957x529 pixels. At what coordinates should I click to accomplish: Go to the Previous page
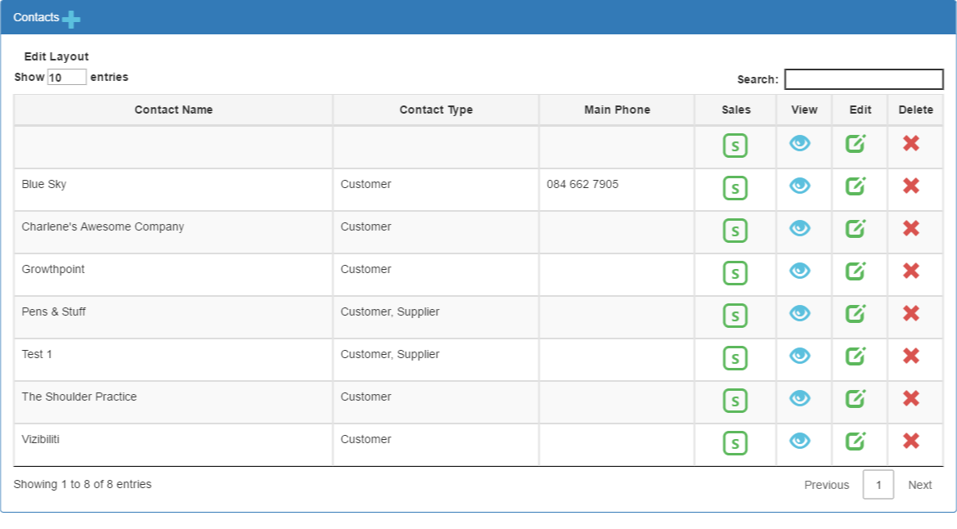tap(826, 485)
